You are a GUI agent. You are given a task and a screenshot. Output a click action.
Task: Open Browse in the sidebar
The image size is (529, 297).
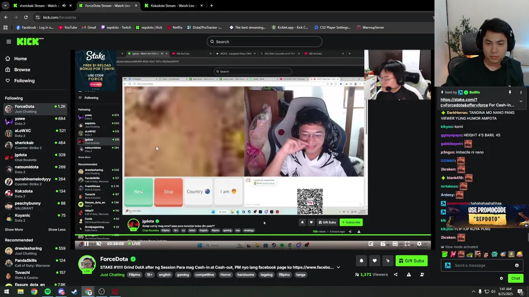point(35,70)
